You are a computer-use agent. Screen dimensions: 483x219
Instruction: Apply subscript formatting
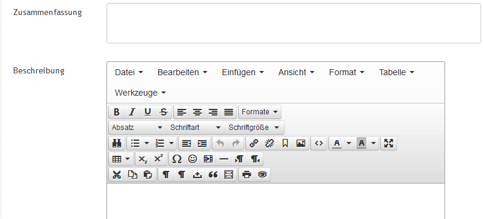click(143, 159)
